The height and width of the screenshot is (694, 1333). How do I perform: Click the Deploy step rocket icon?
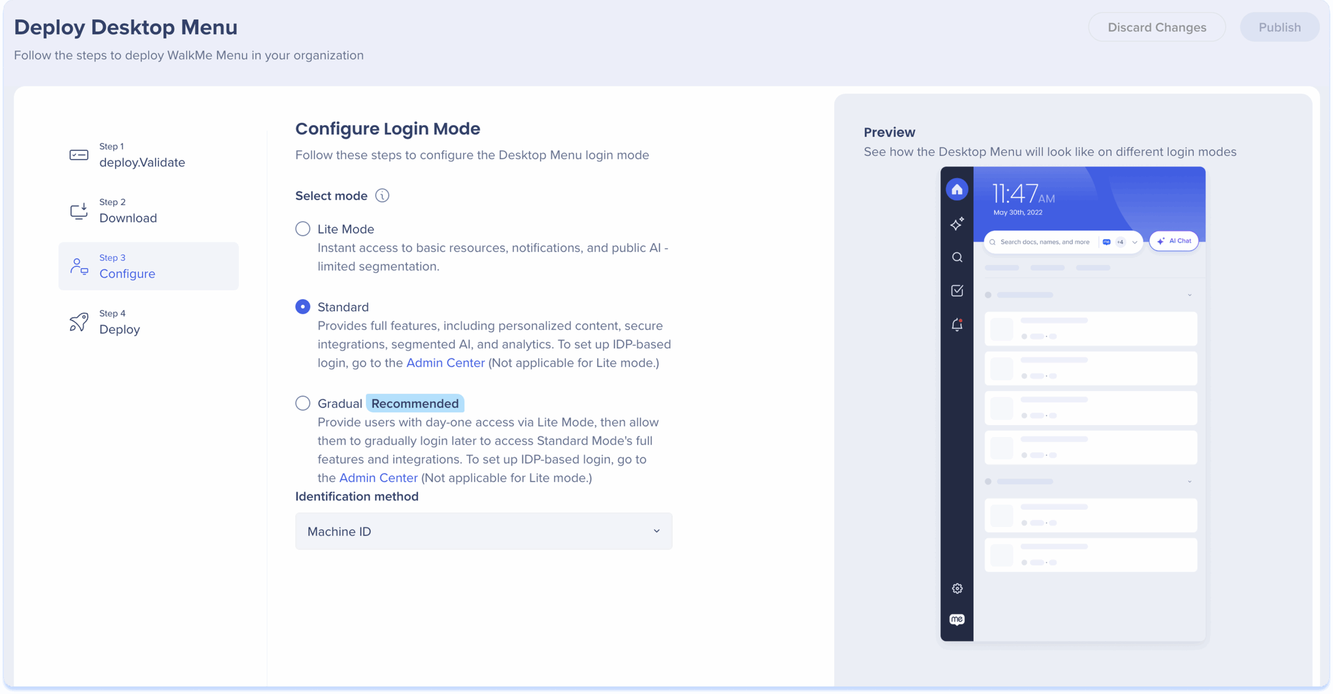pyautogui.click(x=79, y=322)
